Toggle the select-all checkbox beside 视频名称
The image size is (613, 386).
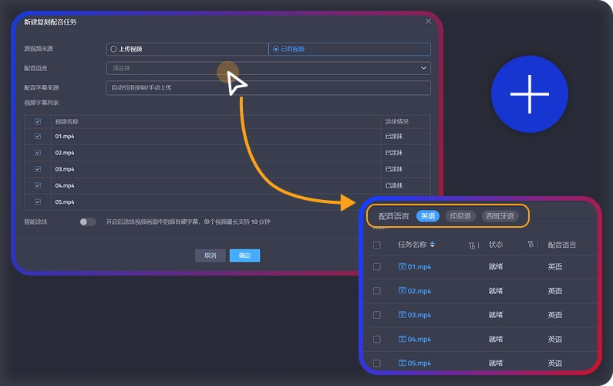pyautogui.click(x=38, y=121)
